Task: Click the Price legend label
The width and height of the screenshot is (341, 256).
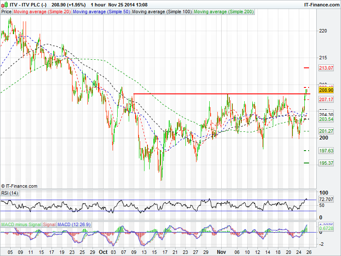Action: click(x=6, y=12)
